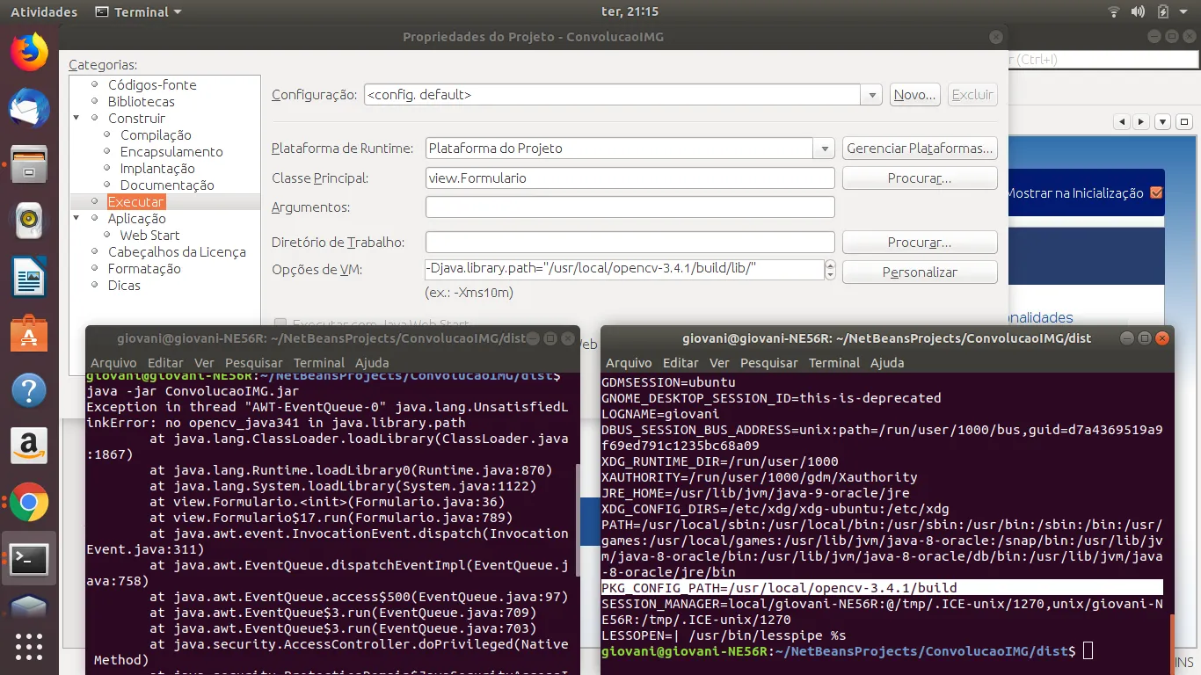Screen dimensions: 1201x675
Task: Open Rhythmbox music player icon
Action: (x=29, y=219)
